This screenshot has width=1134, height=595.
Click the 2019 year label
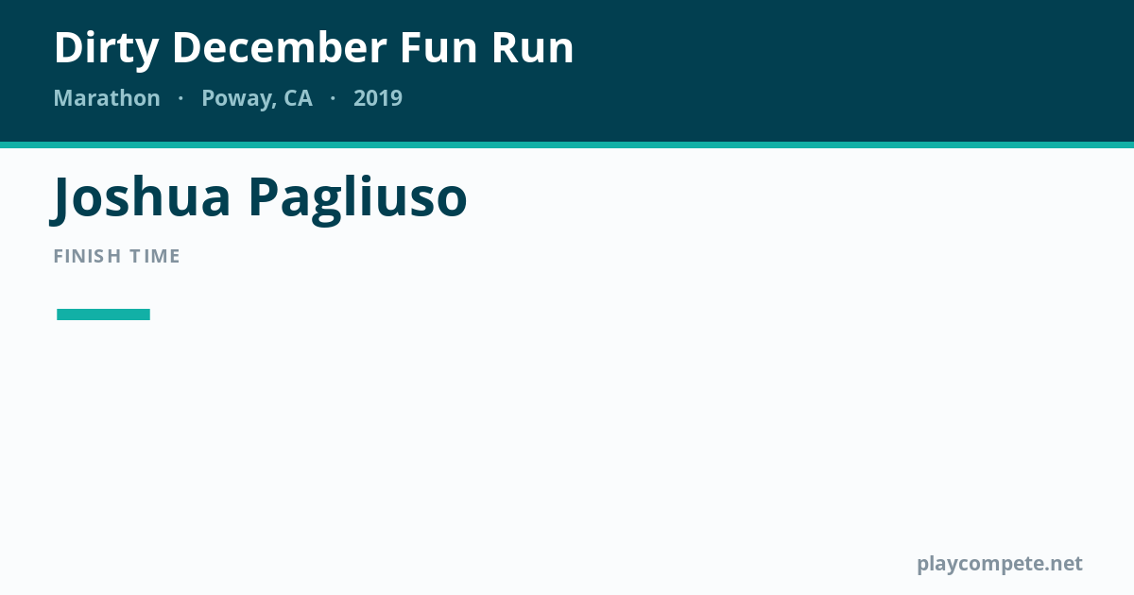(x=378, y=98)
